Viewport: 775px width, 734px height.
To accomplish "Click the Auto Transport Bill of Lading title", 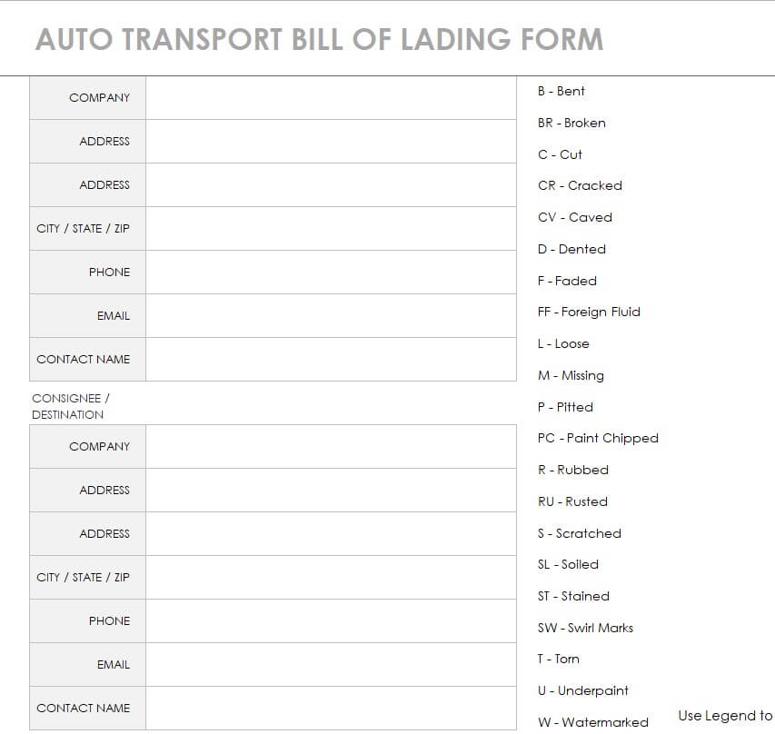I will (319, 40).
